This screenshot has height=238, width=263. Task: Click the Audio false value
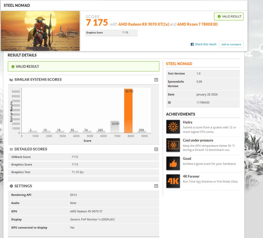pos(73,203)
